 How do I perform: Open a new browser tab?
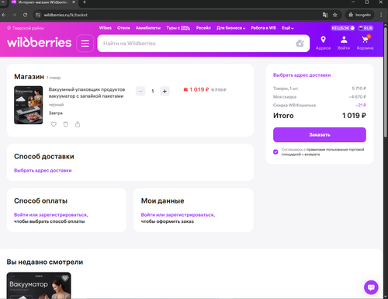click(x=85, y=2)
